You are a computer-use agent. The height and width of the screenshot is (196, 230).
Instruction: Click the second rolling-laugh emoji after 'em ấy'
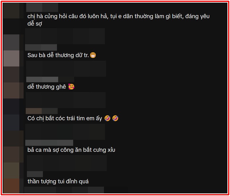[x=115, y=118]
